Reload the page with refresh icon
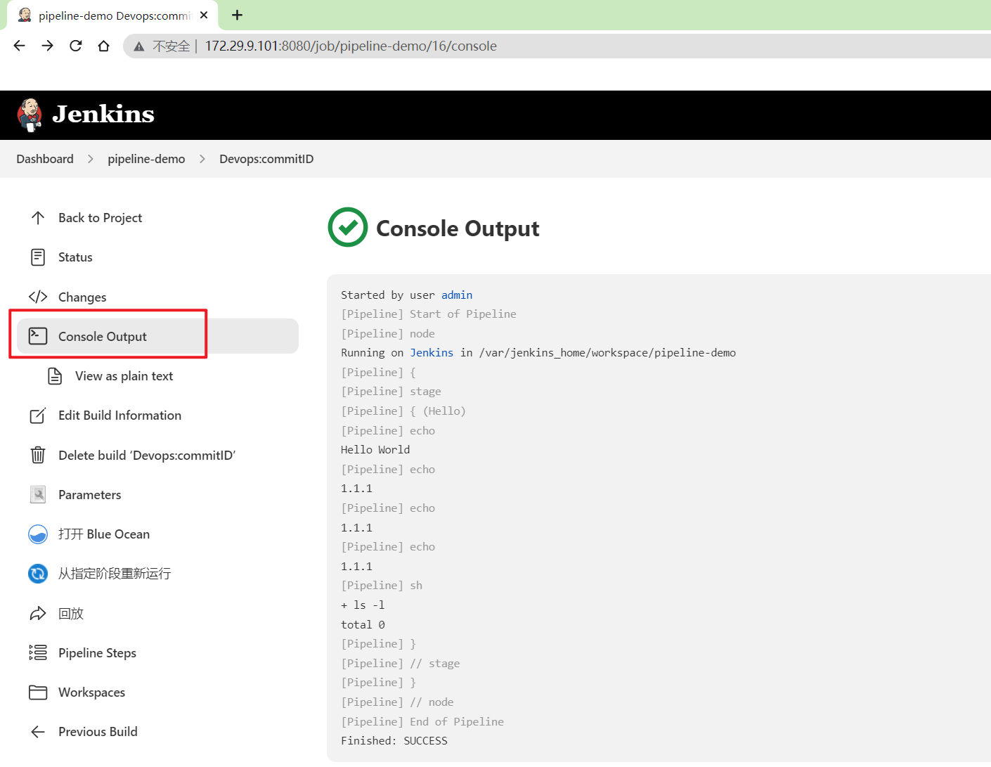The height and width of the screenshot is (767, 991). 76,46
